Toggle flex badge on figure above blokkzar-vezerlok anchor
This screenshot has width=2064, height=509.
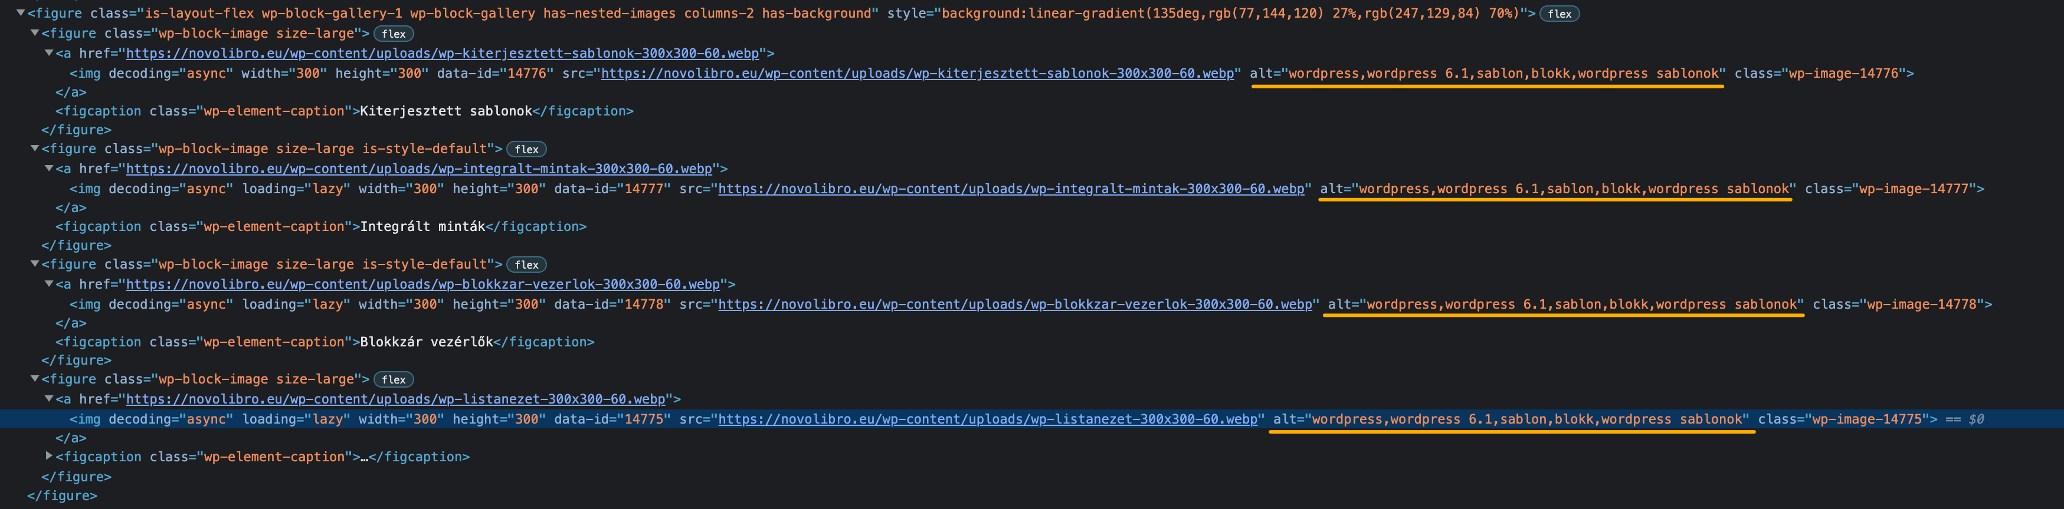(x=526, y=264)
